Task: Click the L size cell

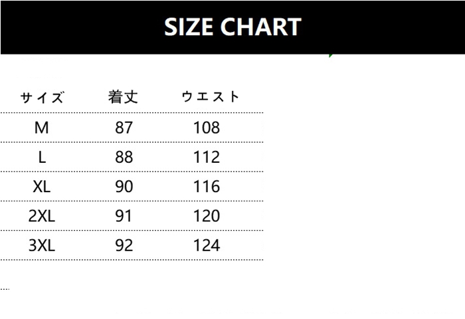Action: tap(42, 157)
